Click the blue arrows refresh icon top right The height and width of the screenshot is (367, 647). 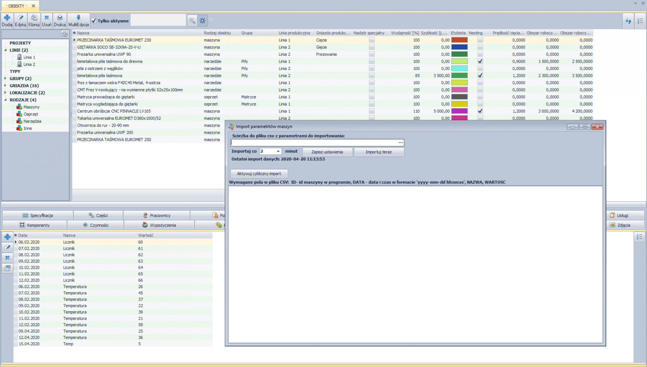[x=628, y=21]
